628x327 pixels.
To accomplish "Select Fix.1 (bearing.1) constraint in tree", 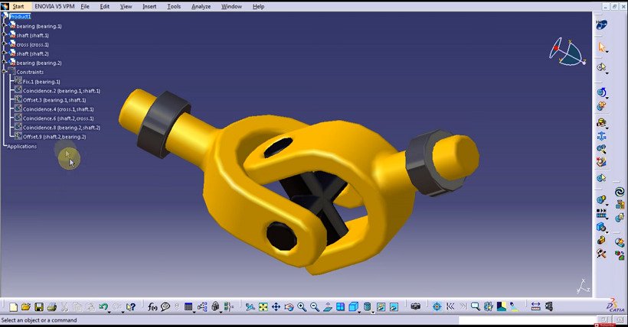I will (41, 81).
